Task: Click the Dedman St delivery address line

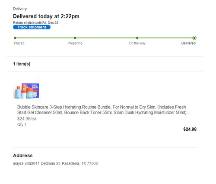Action: (55, 163)
